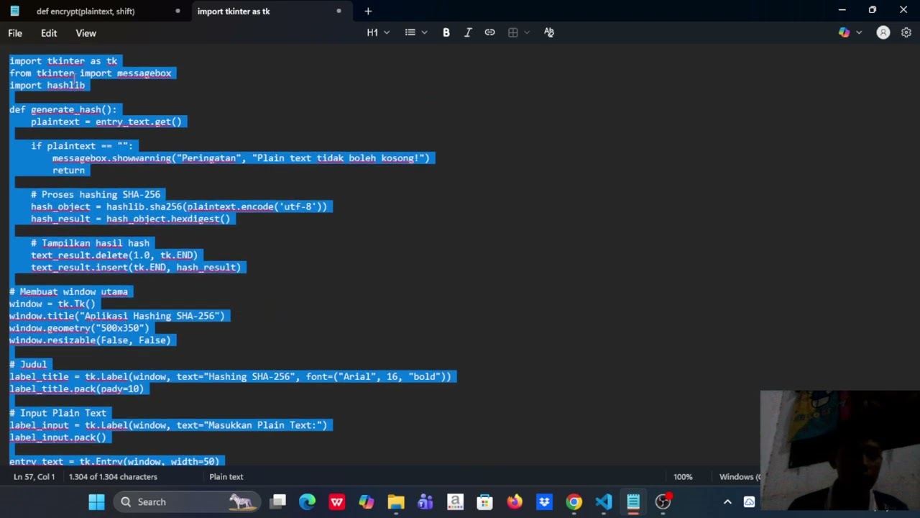Screen dimensions: 920x518
Task: Open the H1 heading style dropdown
Action: [378, 32]
